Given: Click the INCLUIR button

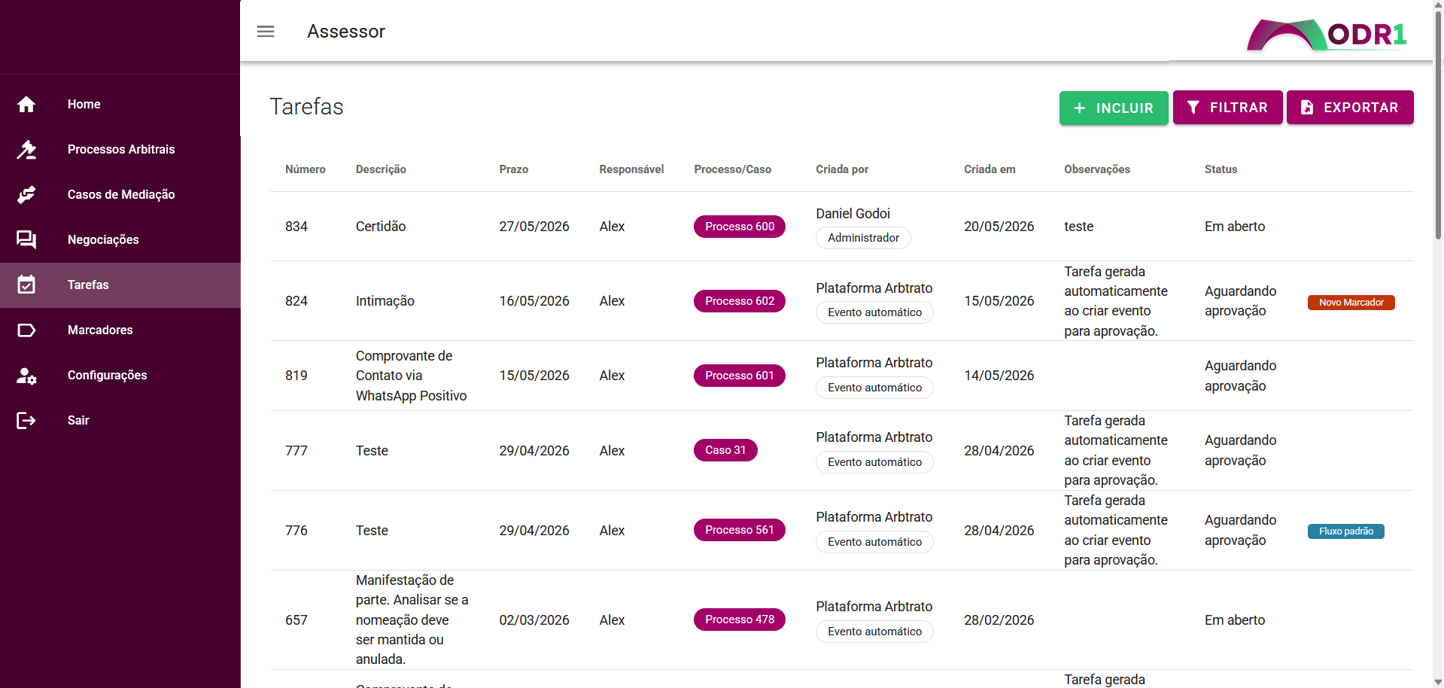Looking at the screenshot, I should 1114,108.
